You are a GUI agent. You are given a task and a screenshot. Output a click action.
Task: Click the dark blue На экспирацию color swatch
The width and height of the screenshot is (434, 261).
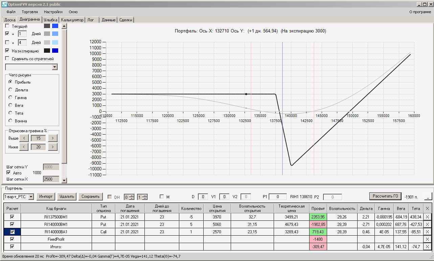[55, 51]
